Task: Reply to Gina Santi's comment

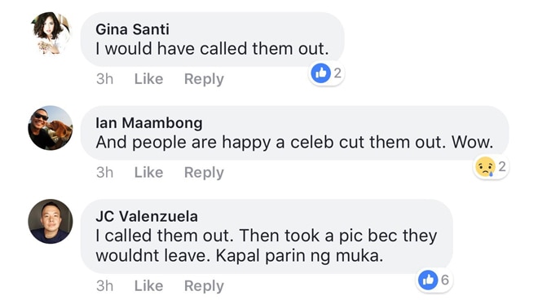Action: [204, 79]
